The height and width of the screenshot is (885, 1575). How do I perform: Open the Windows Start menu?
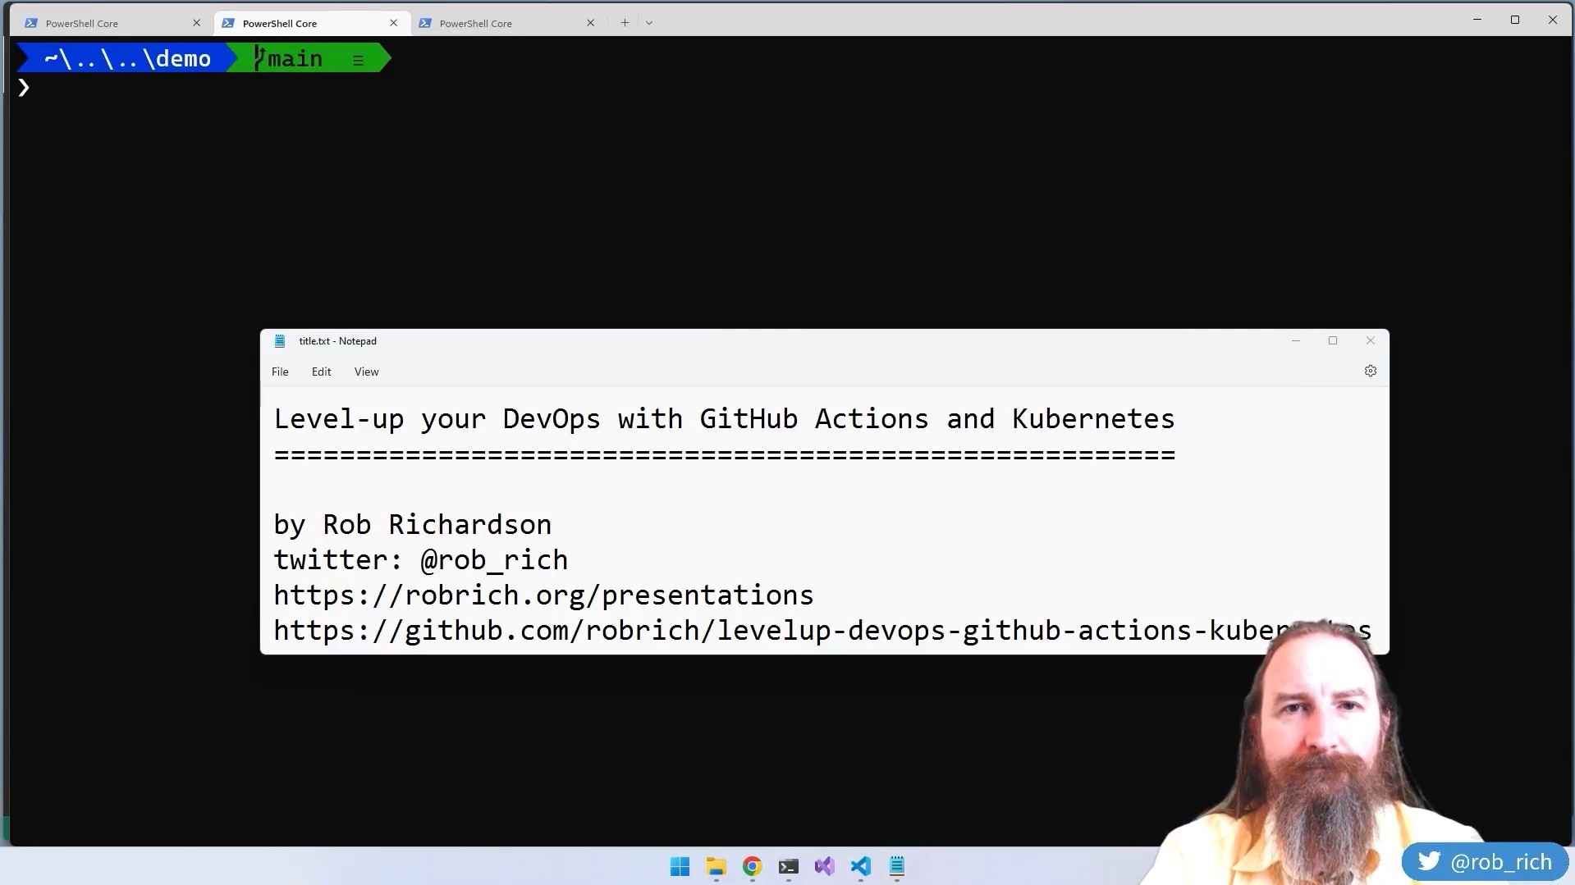pyautogui.click(x=680, y=866)
